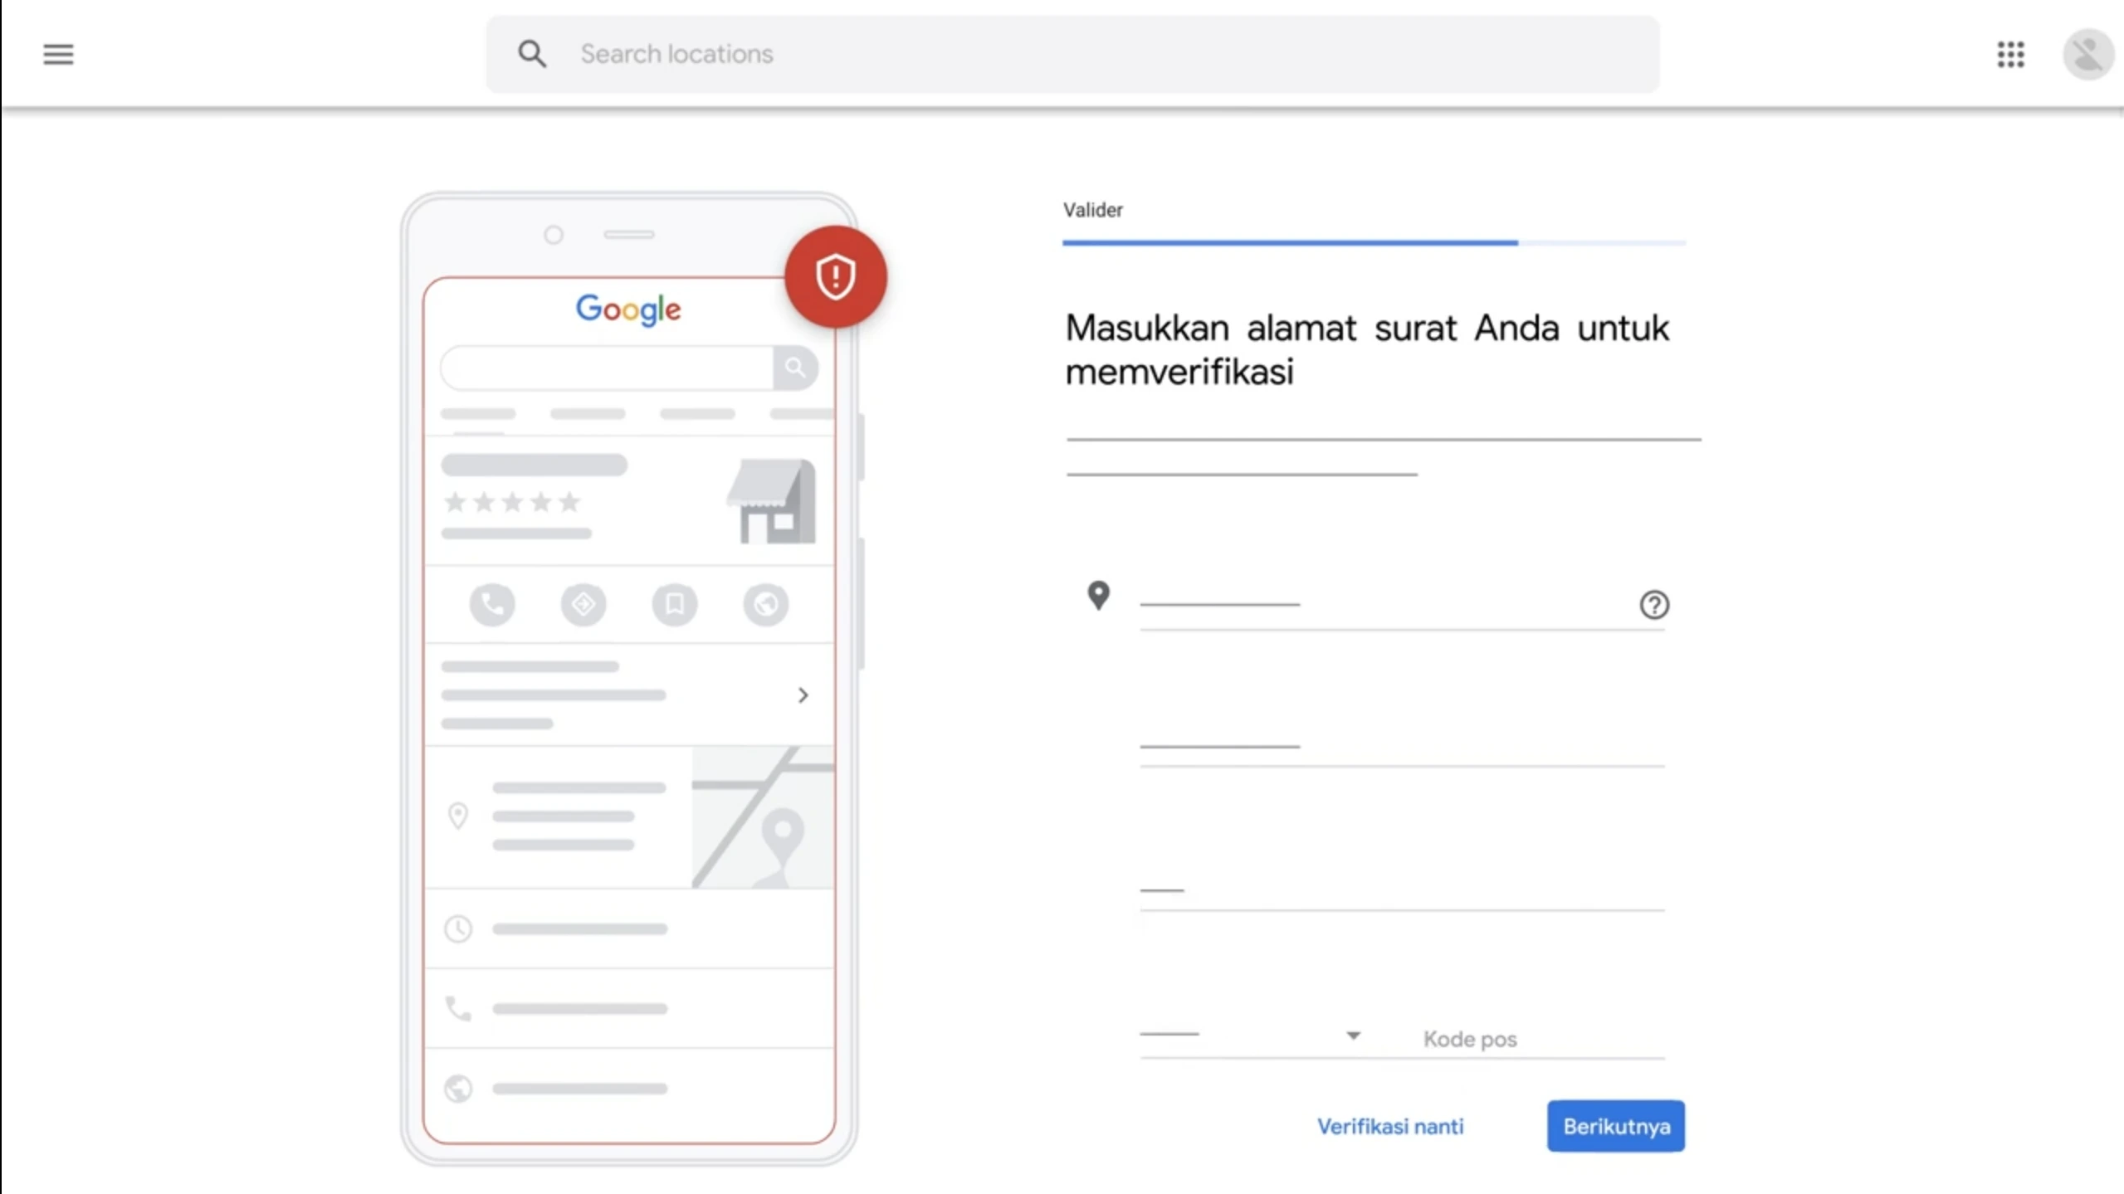Image resolution: width=2124 pixels, height=1194 pixels.
Task: Click the search icon inside the mockup search bar
Action: [795, 368]
